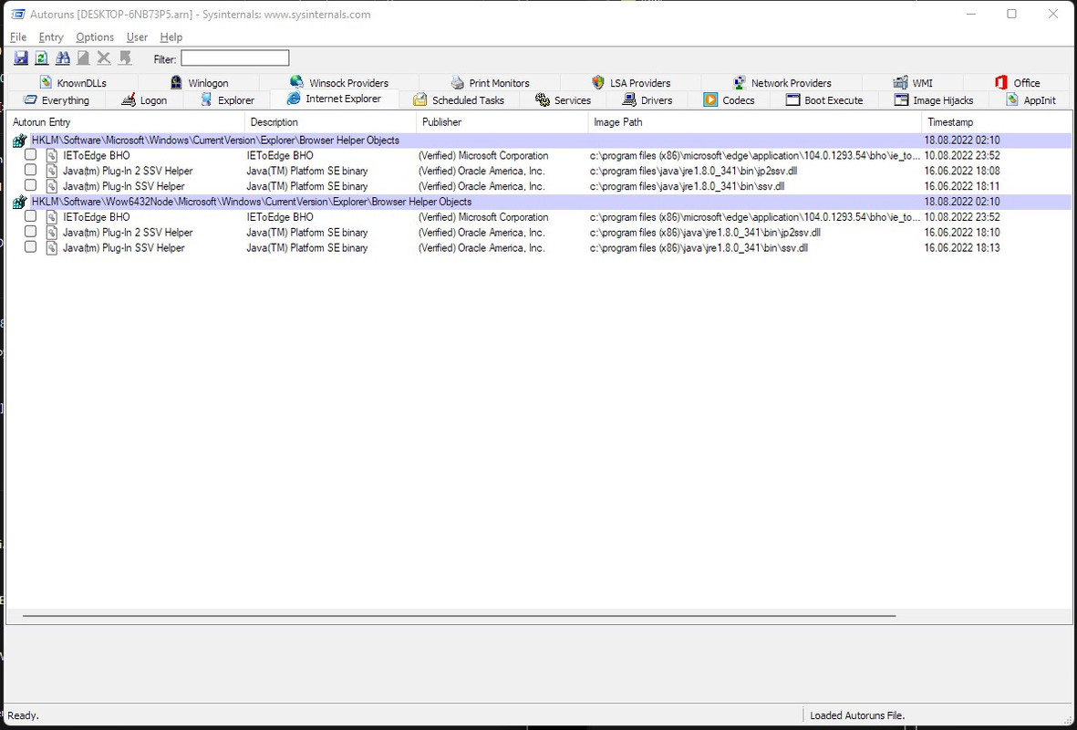Click the Delete X toolbar icon
1077x730 pixels.
coord(104,58)
